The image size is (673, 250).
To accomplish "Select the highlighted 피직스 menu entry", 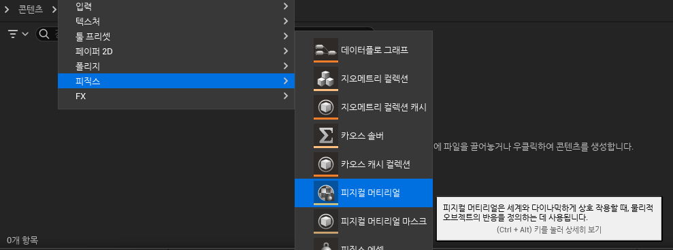I will pyautogui.click(x=176, y=81).
